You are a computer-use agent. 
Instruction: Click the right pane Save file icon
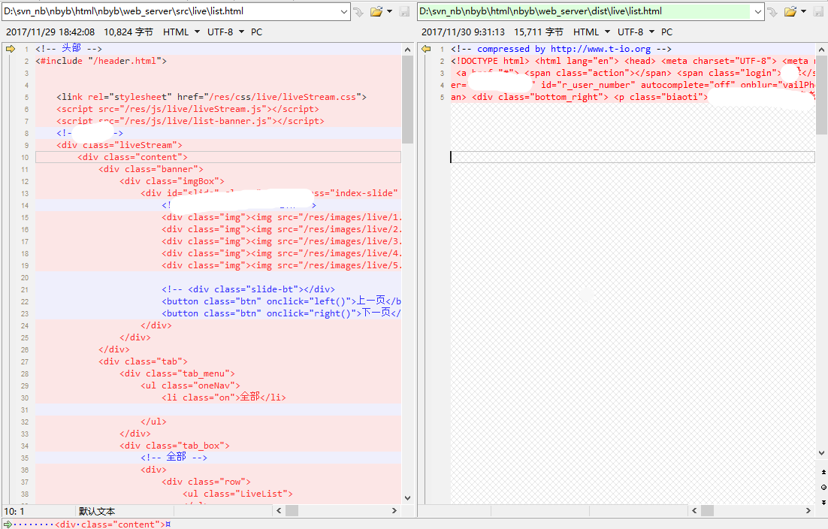coord(818,11)
